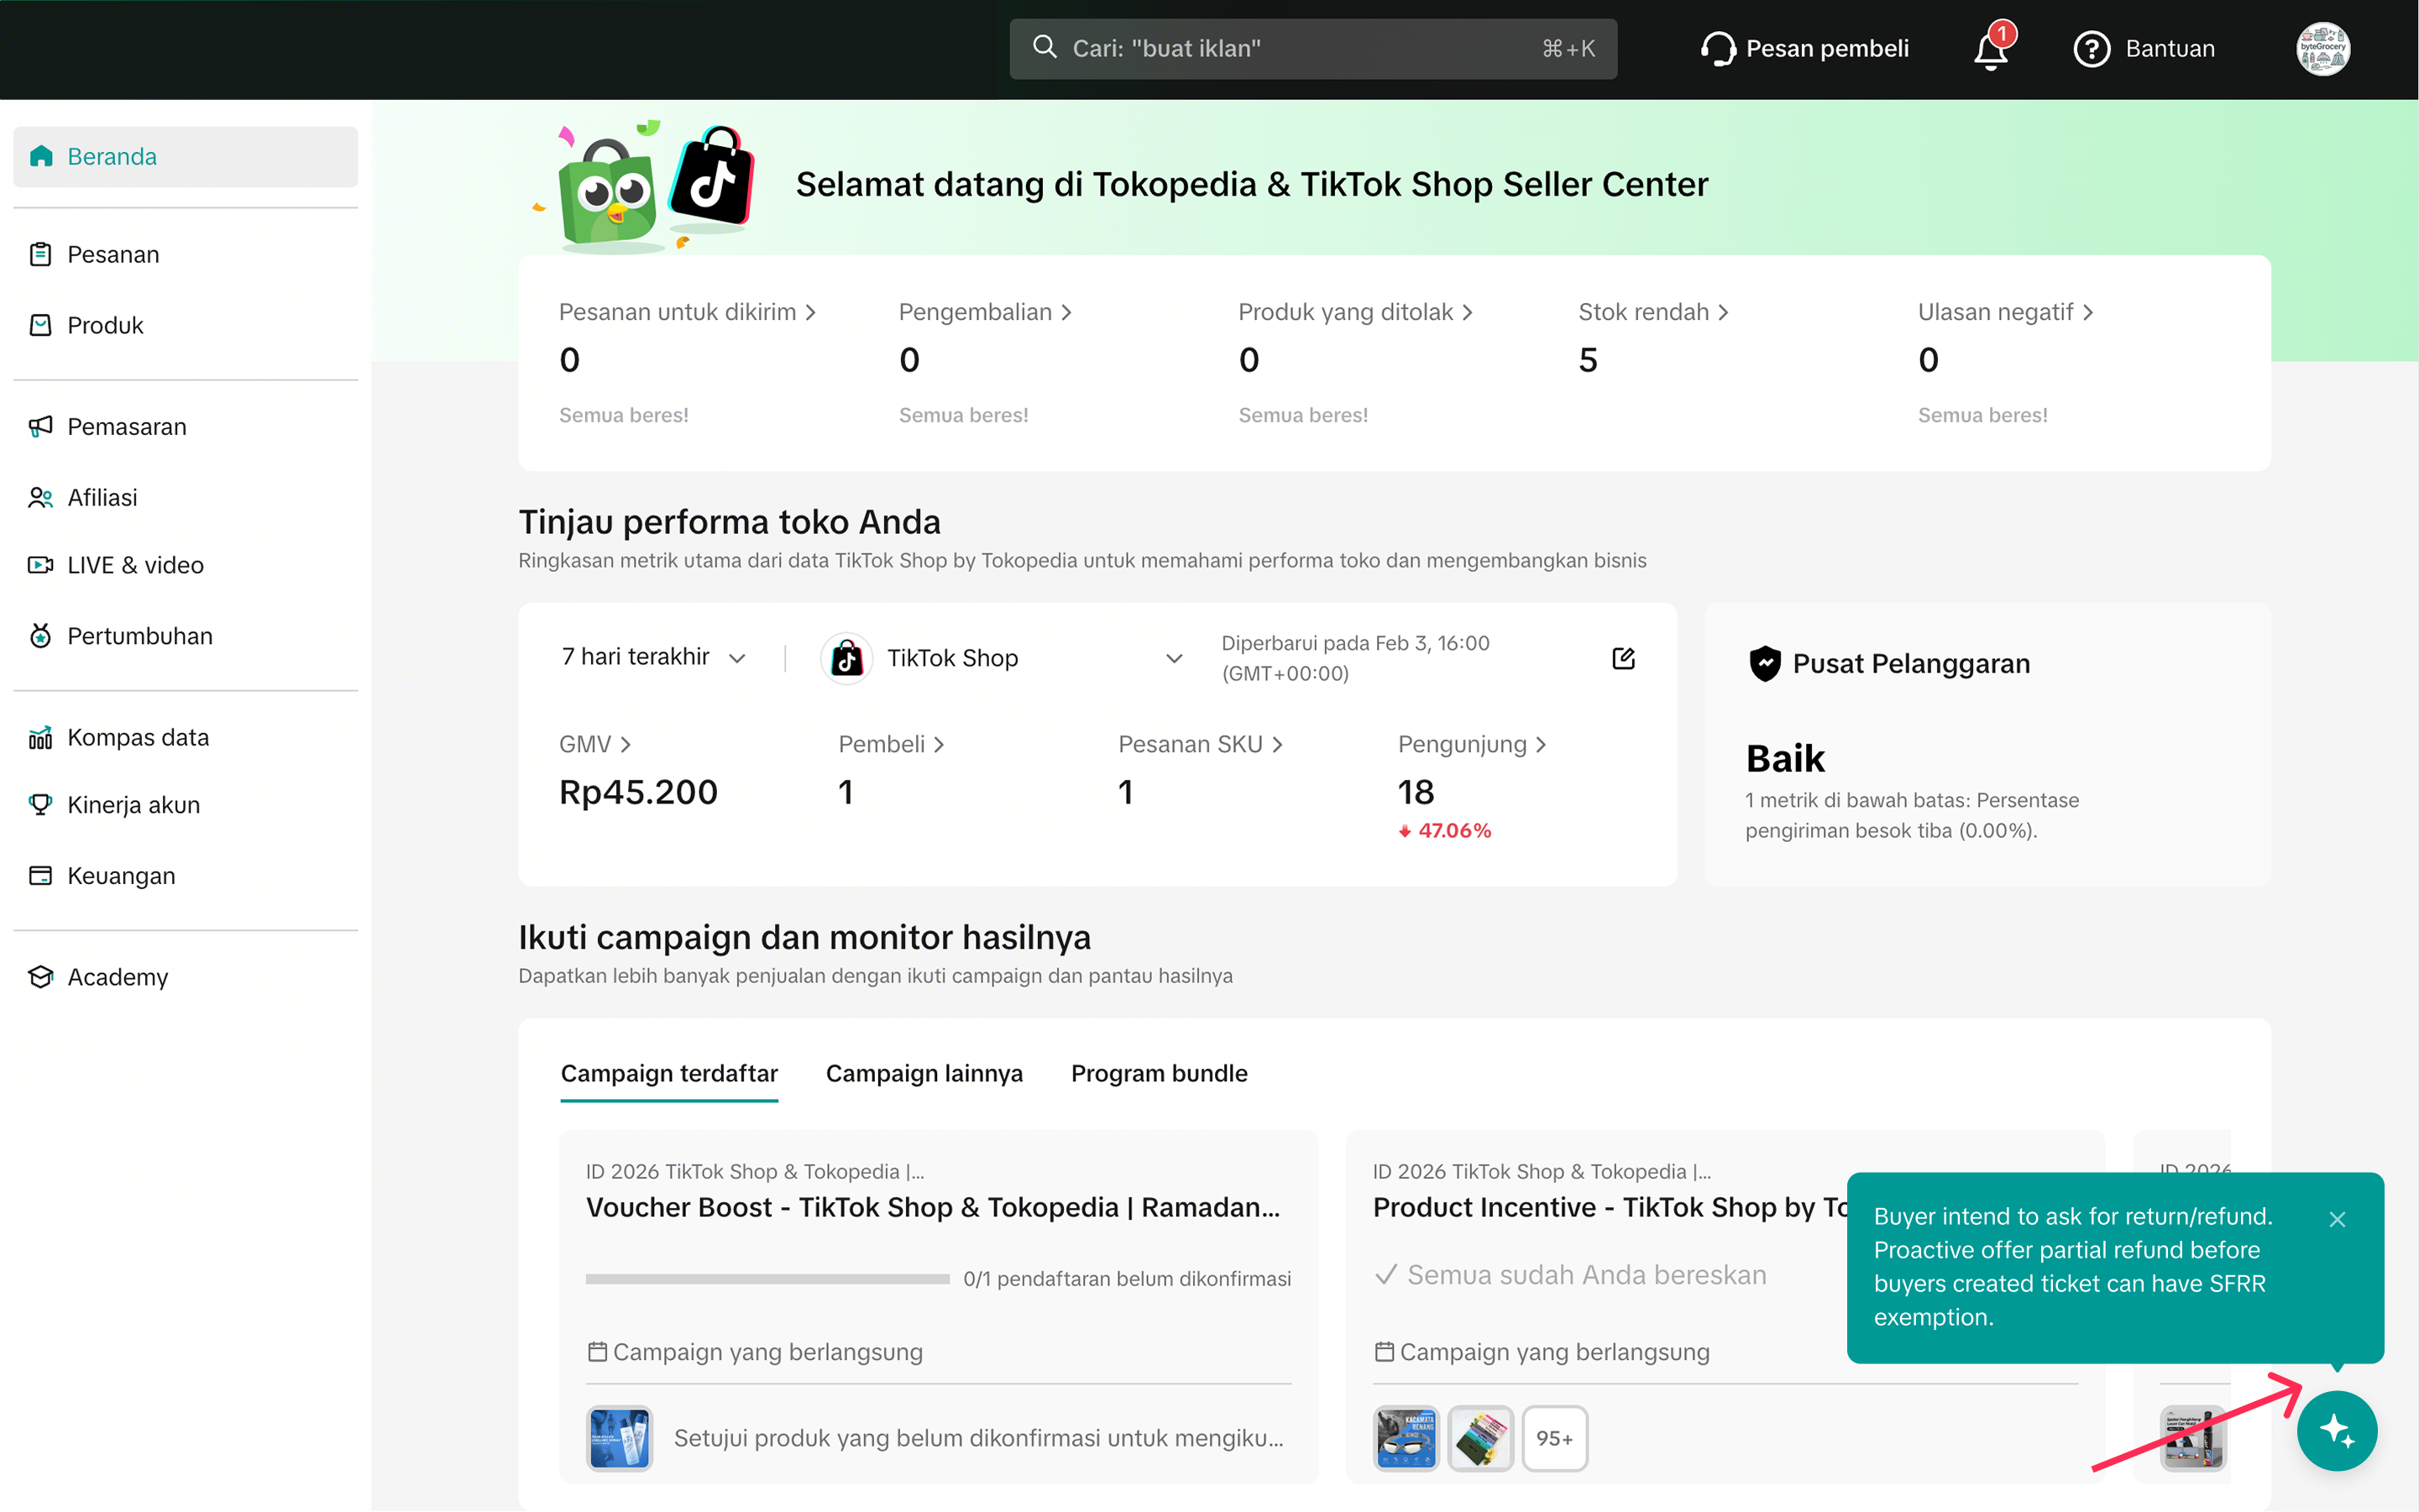Click the Pertumbuhan growth icon
This screenshot has width=2419, height=1512.
pos(41,636)
